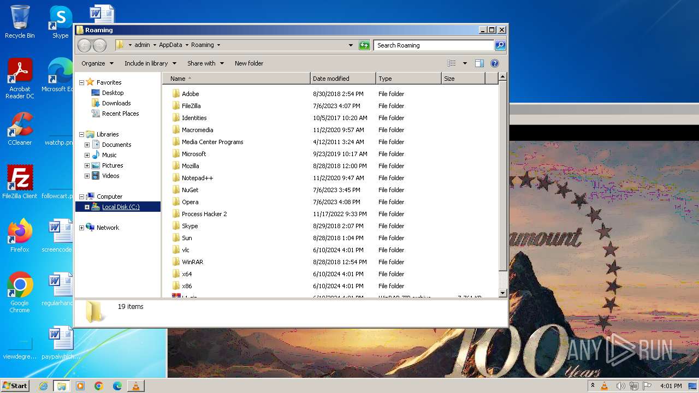The image size is (699, 393).
Task: Open VLC cone icon in taskbar
Action: [x=135, y=386]
